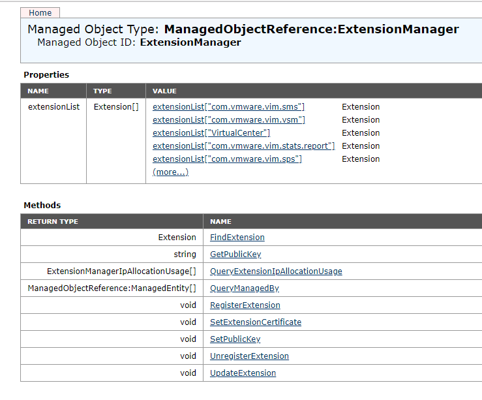Image resolution: width=482 pixels, height=400 pixels.
Task: Open the SetPublicKey method link
Action: pos(235,339)
